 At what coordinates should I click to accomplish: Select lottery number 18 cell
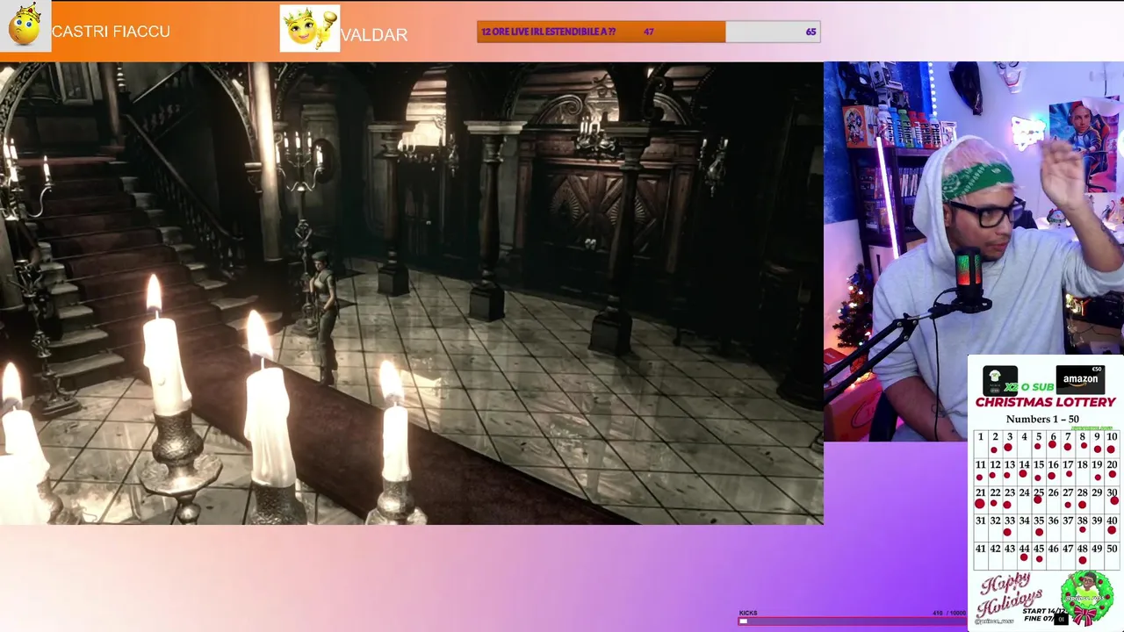[x=1083, y=472]
